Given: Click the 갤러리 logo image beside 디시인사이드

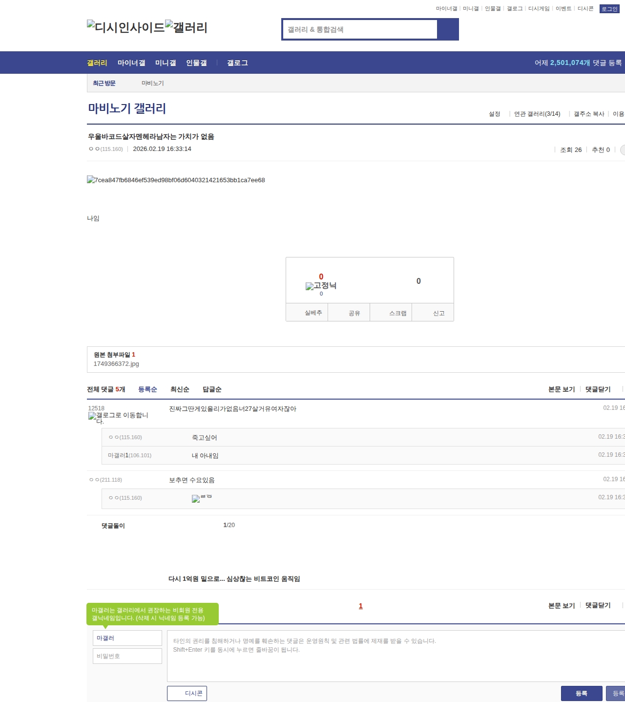Looking at the screenshot, I should 186,27.
